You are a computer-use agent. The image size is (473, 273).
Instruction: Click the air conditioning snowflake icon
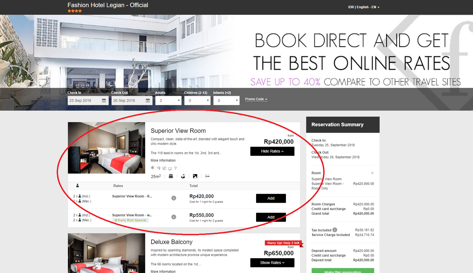pos(153,168)
